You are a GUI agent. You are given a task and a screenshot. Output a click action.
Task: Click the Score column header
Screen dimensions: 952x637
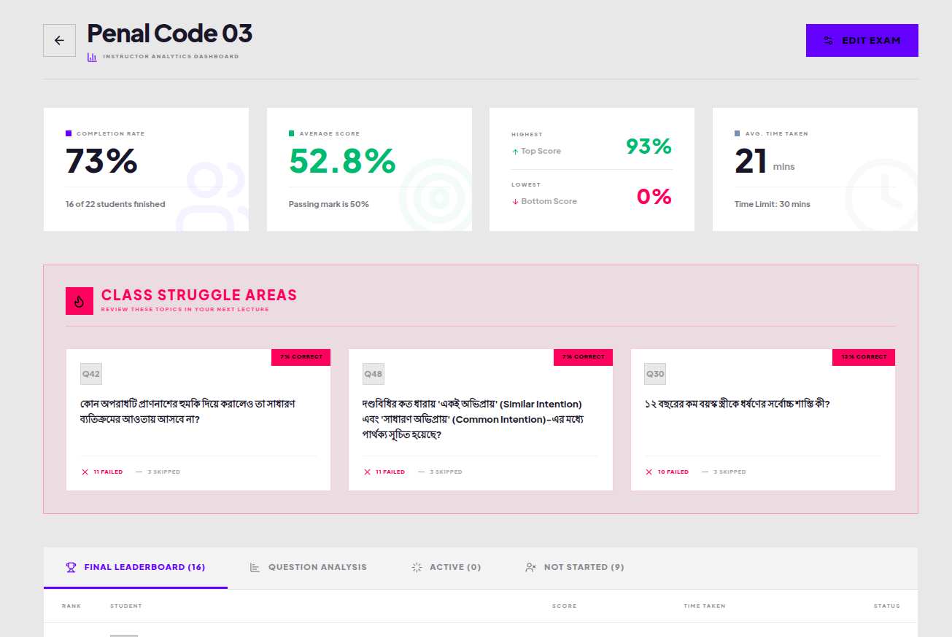tap(565, 606)
